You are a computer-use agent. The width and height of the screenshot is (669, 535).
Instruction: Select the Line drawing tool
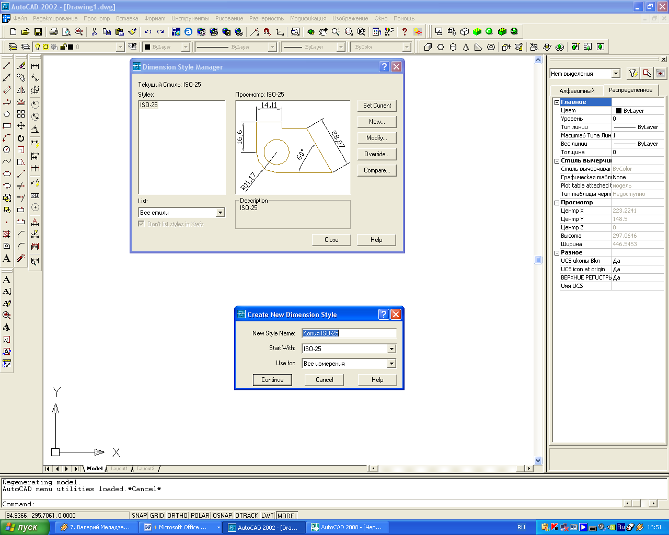pos(7,66)
